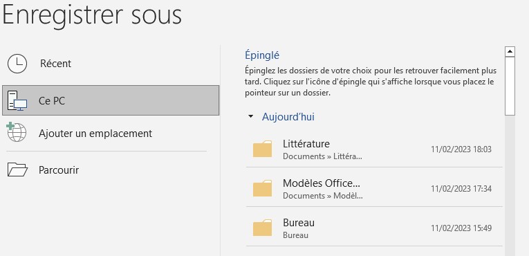Image resolution: width=529 pixels, height=256 pixels.
Task: Click the Enregistrer sous page title
Action: (92, 16)
